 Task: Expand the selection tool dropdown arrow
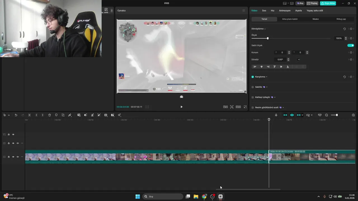pyautogui.click(x=9, y=115)
